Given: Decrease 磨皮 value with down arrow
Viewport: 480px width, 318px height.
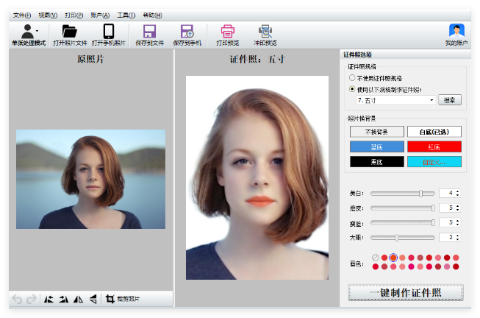Looking at the screenshot, I should [457, 210].
